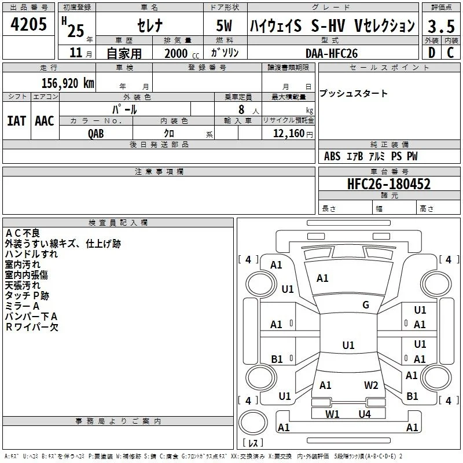The image size is (463, 463).
Task: Click windshield mark G on diagram
Action: [366, 305]
